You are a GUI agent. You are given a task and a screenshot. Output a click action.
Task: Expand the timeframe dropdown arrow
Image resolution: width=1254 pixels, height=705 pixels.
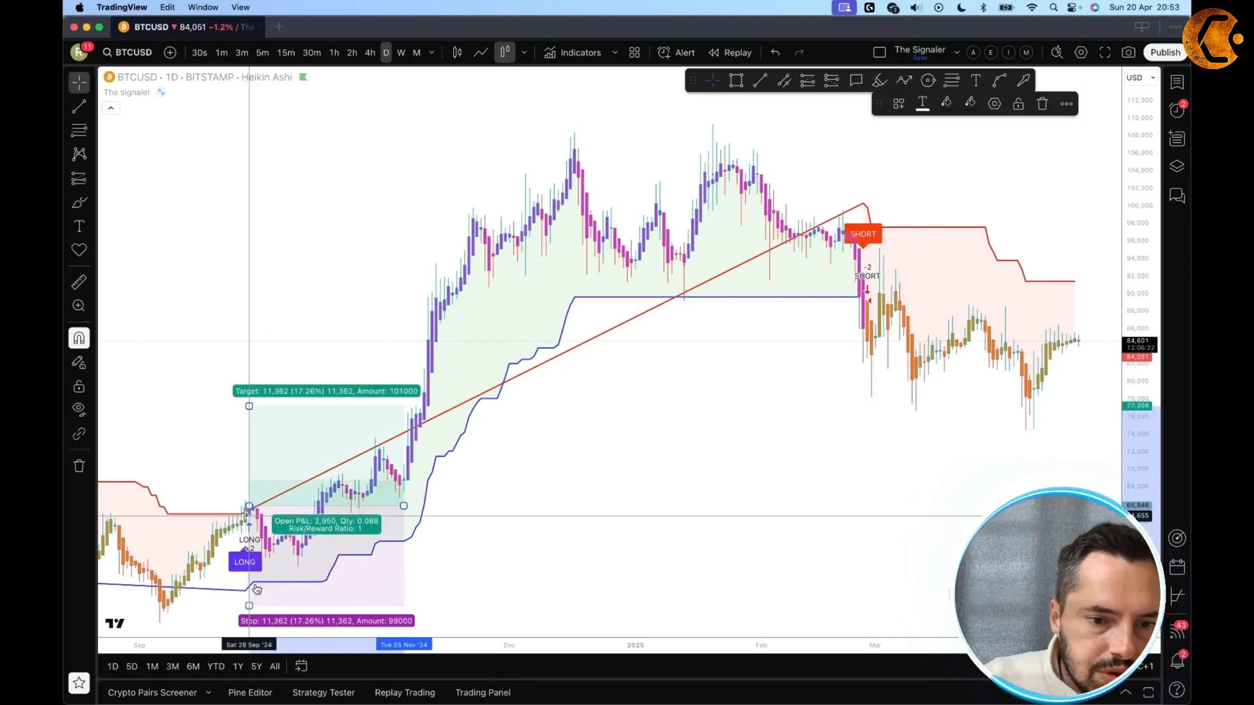coord(432,53)
